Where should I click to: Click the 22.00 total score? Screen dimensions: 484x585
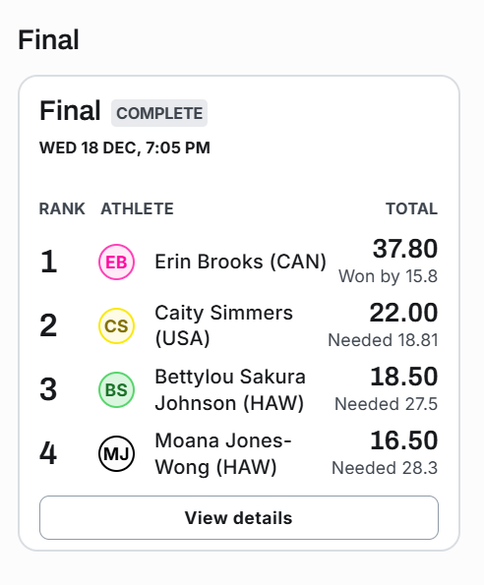click(403, 313)
